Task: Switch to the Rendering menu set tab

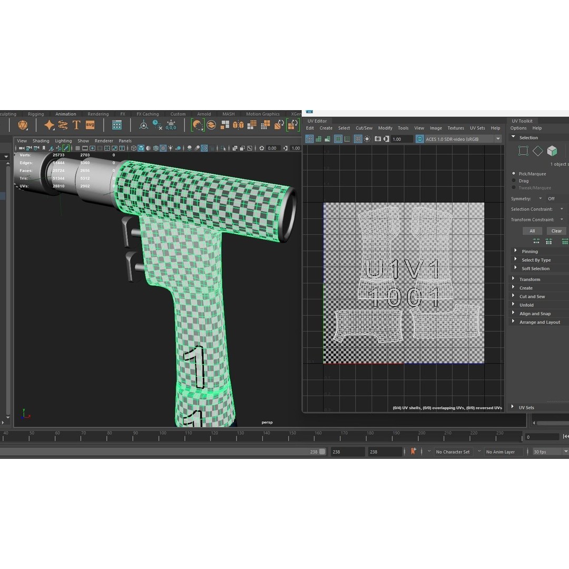Action: (x=98, y=114)
